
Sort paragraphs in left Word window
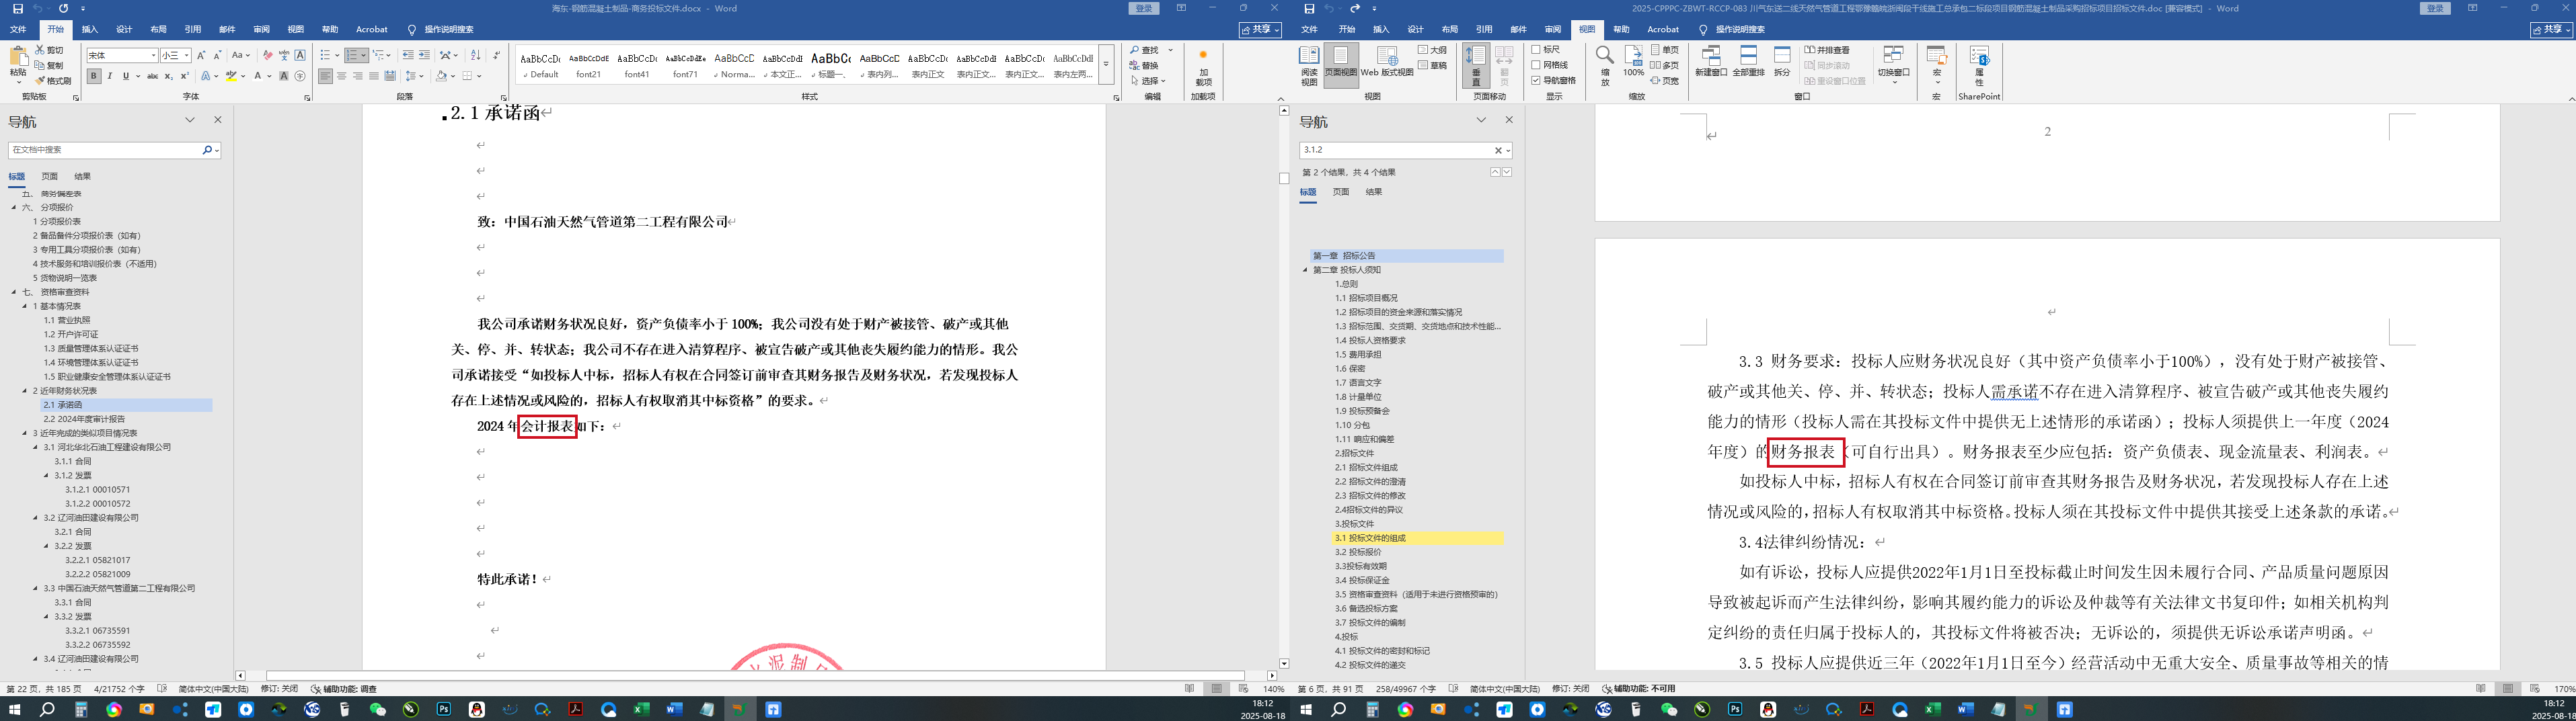475,55
